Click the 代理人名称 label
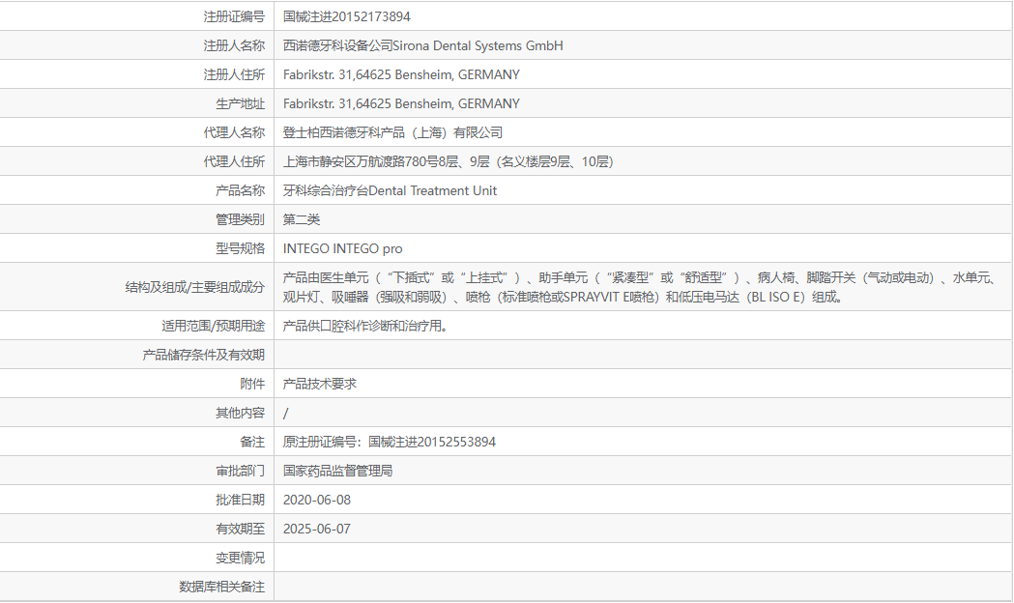The height and width of the screenshot is (603, 1014). coord(234,133)
